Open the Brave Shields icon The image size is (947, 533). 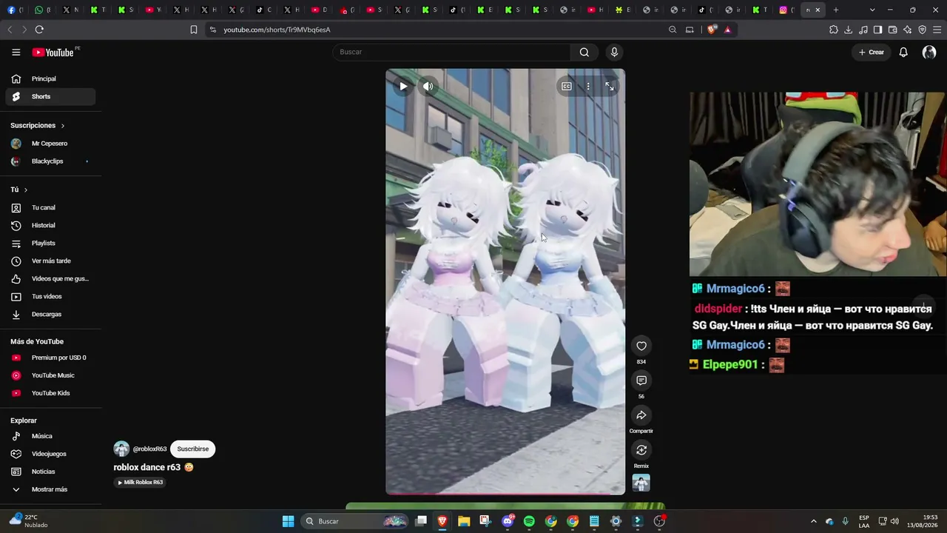coord(712,30)
